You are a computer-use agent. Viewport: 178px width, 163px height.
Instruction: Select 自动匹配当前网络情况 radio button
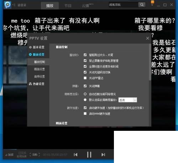(x=85, y=94)
